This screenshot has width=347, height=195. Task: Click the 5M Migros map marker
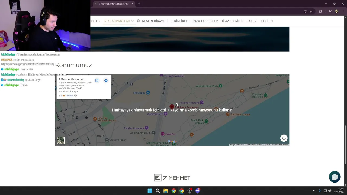pos(148,93)
